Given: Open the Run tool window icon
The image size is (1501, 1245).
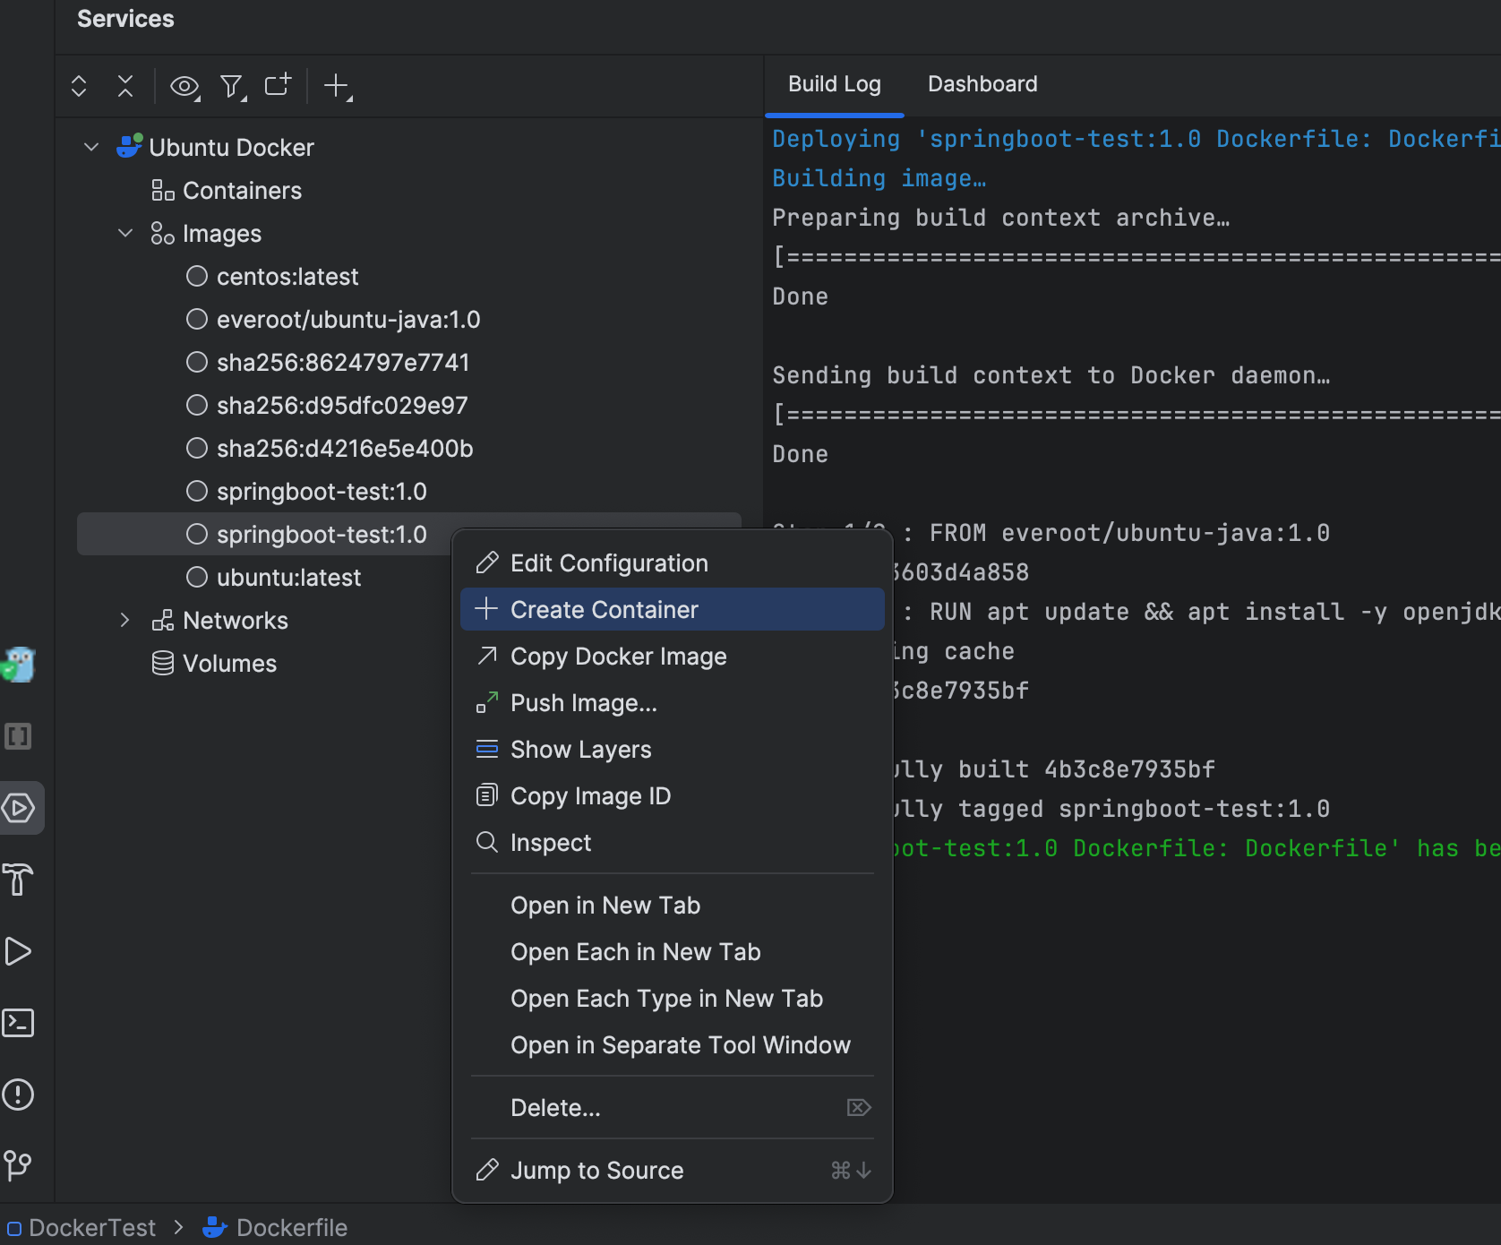Looking at the screenshot, I should pyautogui.click(x=18, y=951).
